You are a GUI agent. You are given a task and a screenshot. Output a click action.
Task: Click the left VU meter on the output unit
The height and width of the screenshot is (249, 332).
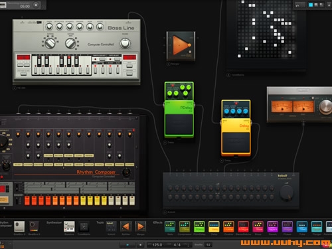coord(282,106)
